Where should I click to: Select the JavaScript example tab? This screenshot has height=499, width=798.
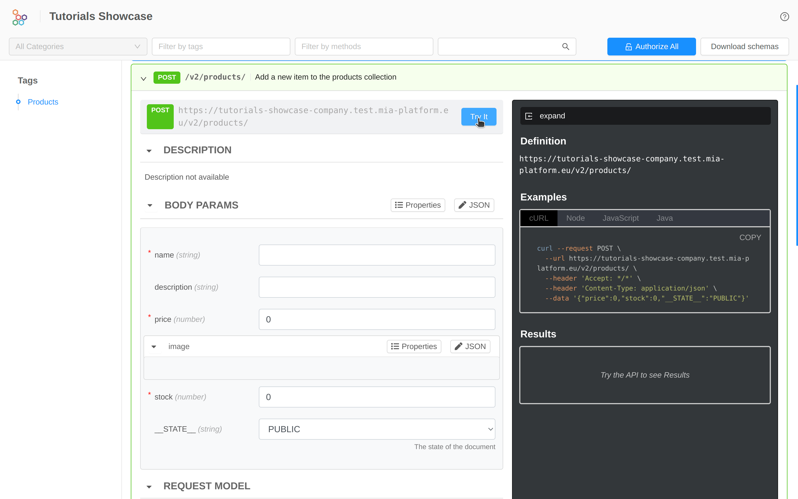620,218
